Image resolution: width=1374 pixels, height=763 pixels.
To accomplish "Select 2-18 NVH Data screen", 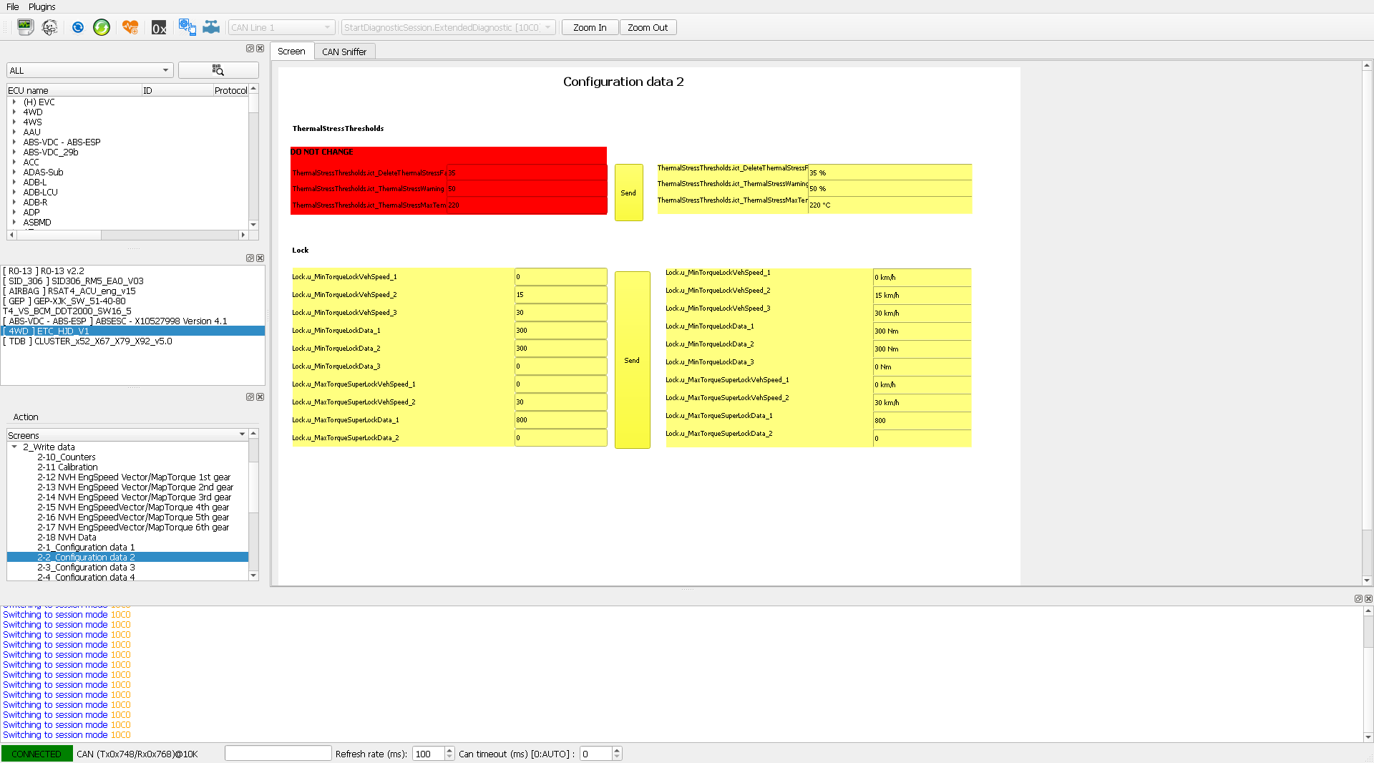I will [x=67, y=537].
